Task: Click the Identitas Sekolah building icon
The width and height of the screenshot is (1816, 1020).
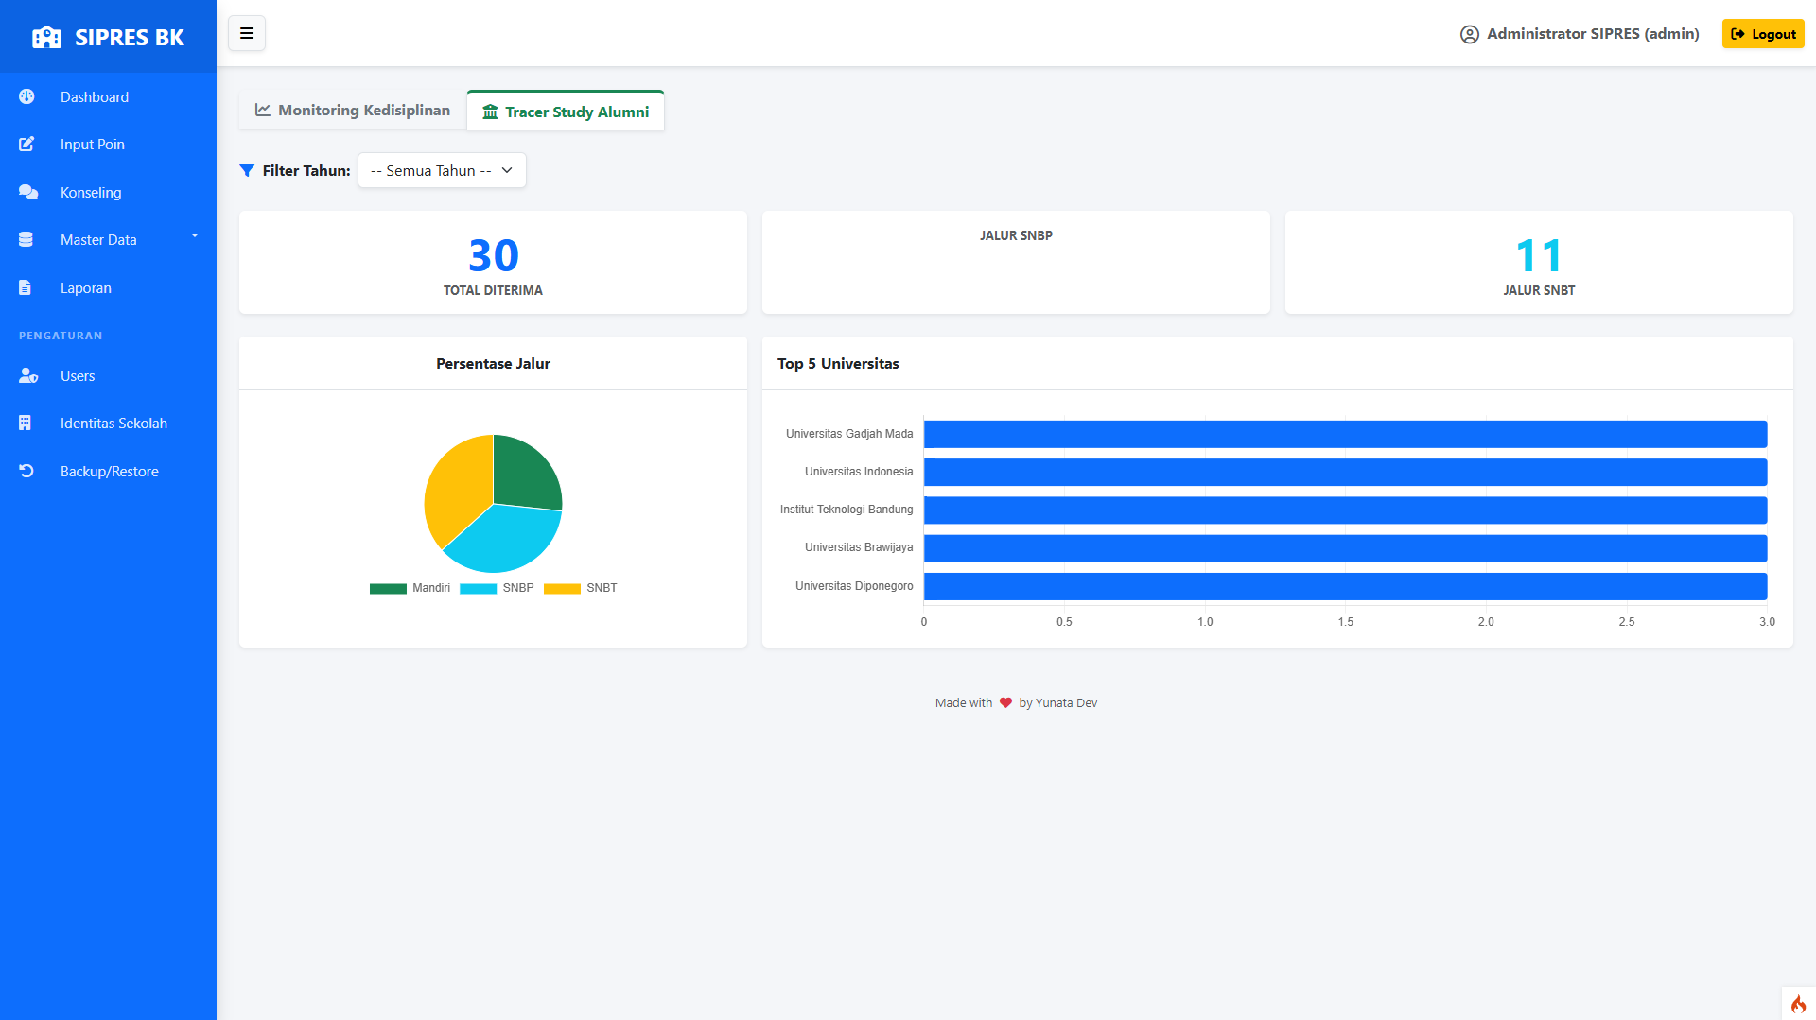Action: click(x=26, y=424)
